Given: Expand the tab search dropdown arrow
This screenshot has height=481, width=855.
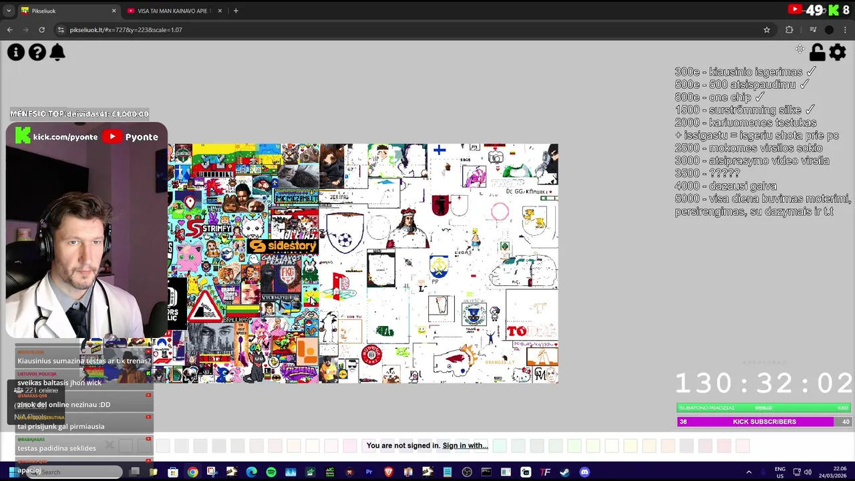Looking at the screenshot, I should (x=9, y=11).
